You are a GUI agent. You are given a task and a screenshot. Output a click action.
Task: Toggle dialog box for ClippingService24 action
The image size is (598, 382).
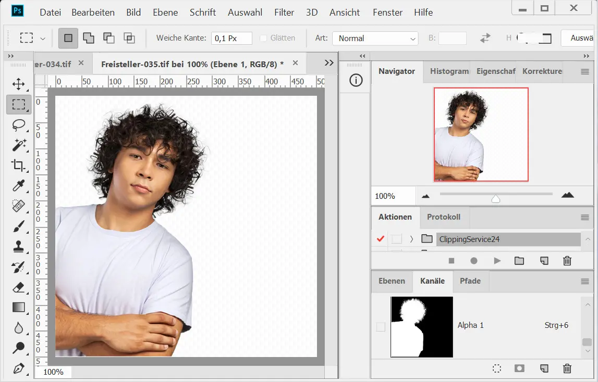click(x=397, y=239)
